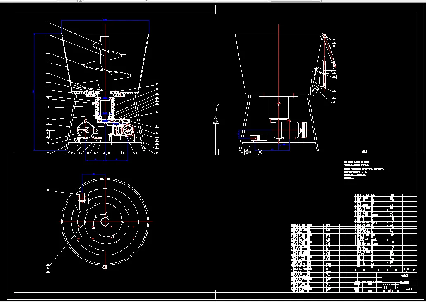Select the UCS "X" axis label
This screenshot has width=426, height=302.
coord(260,153)
